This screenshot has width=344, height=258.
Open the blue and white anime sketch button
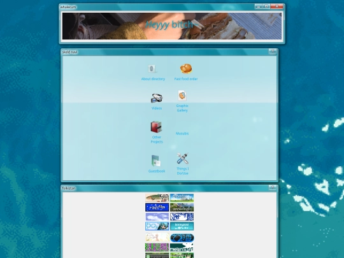coord(182,217)
